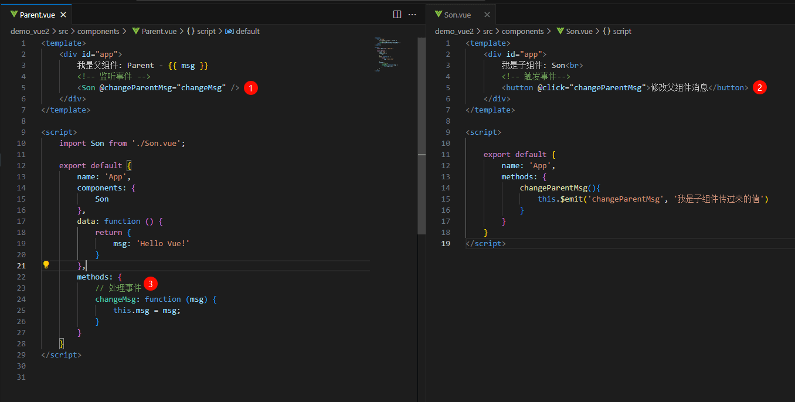Click the red circle marker numbered 3
795x402 pixels.
150,284
